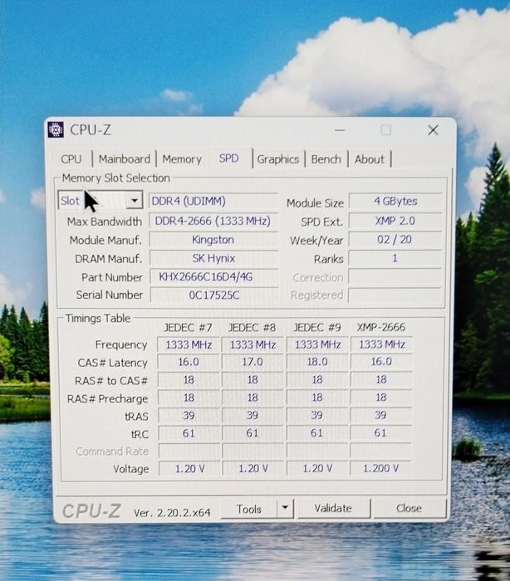The image size is (510, 581).
Task: Click the Ranks value 1
Action: (x=395, y=258)
